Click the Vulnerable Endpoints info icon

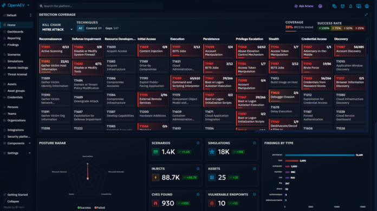[254, 195]
